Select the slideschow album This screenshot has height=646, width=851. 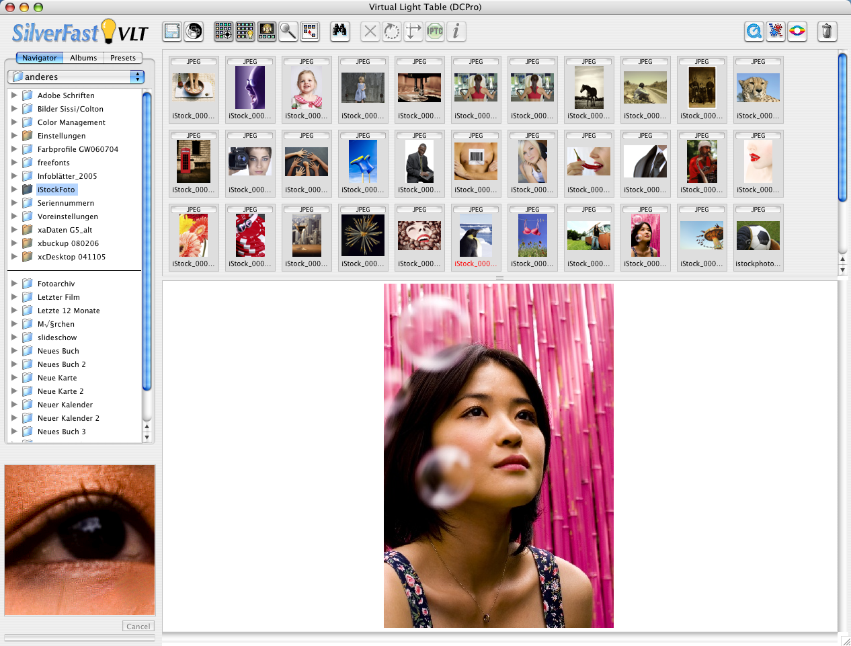(57, 337)
